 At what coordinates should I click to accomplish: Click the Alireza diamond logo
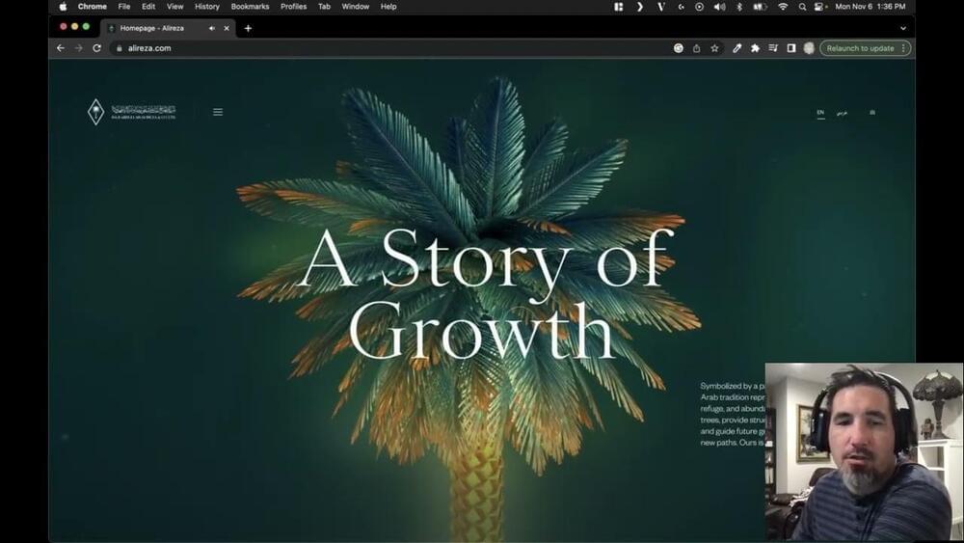pos(95,112)
